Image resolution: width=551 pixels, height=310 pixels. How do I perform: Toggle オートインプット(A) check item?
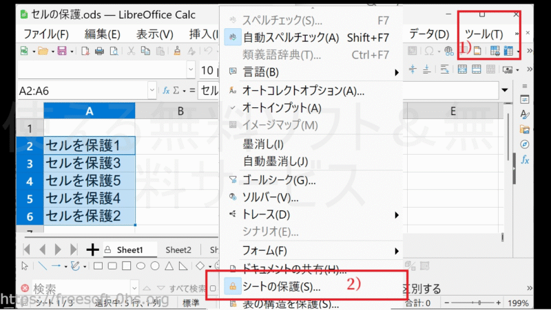tap(282, 108)
